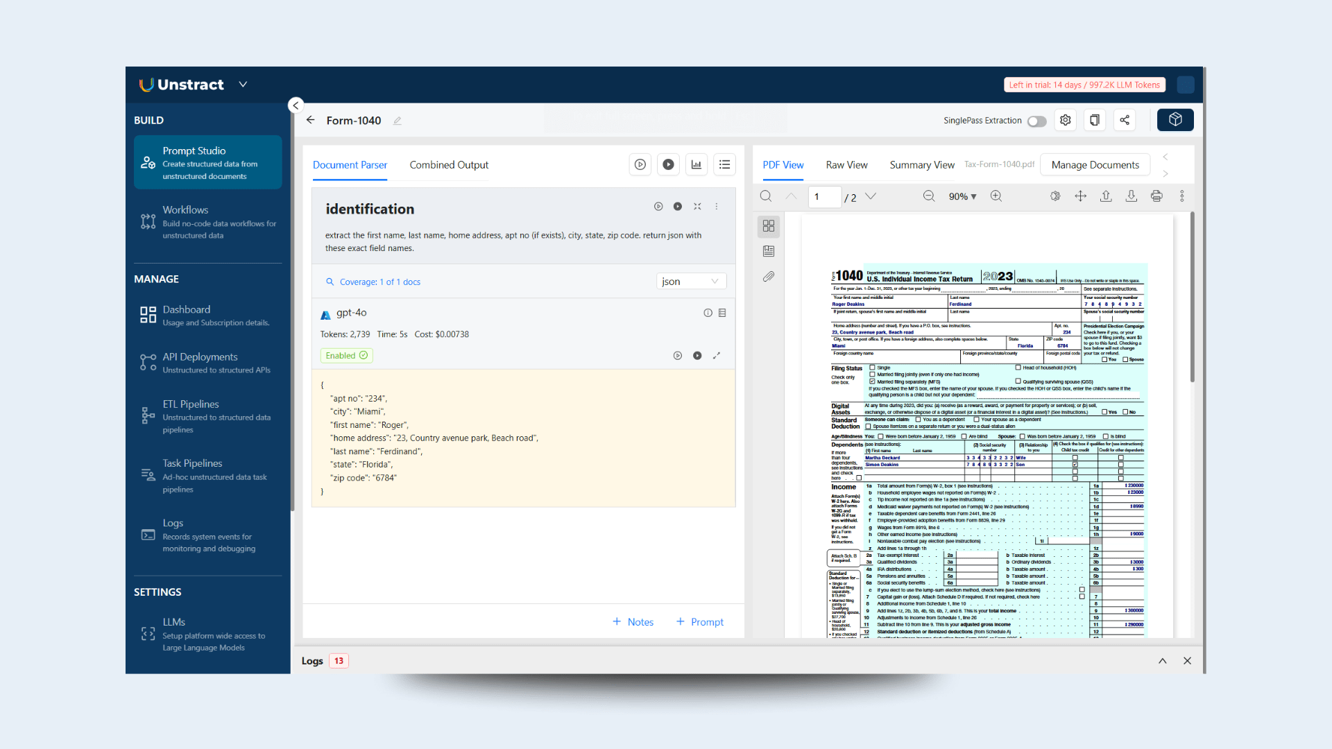Toggle SinglePass Extraction on

click(1036, 121)
